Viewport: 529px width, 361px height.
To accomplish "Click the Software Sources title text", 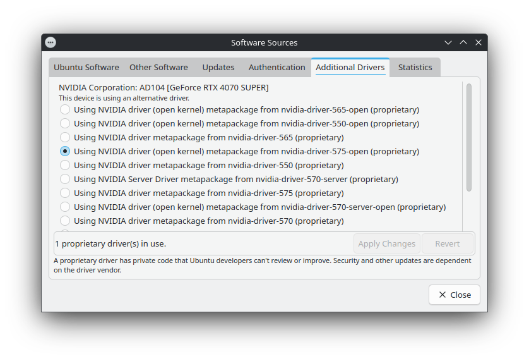I will pos(264,42).
